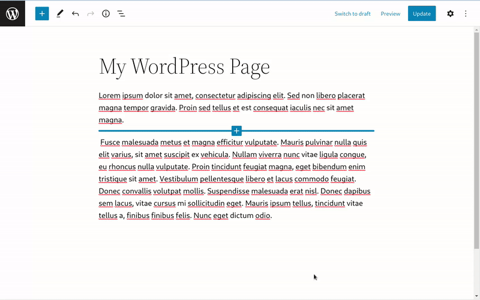The image size is (480, 300).
Task: Click the scrollbar down arrow
Action: click(476, 296)
